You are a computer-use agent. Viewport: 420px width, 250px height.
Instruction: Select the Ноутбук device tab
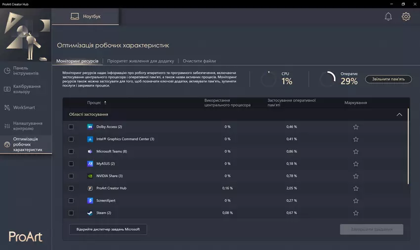point(85,16)
